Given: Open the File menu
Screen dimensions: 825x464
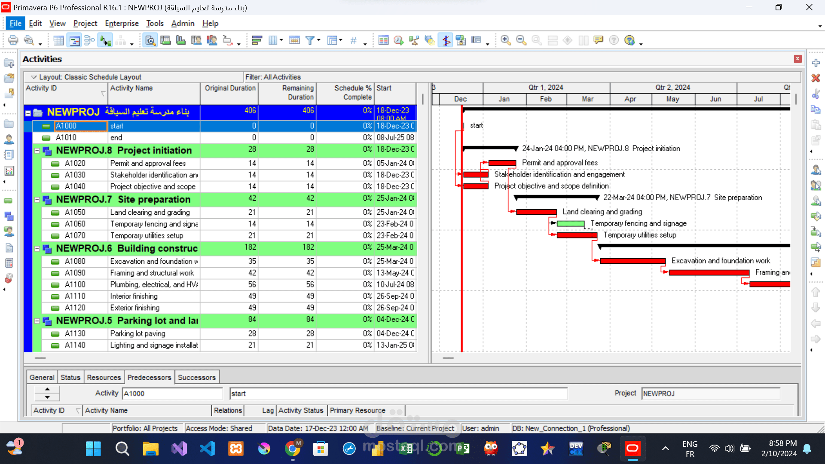Looking at the screenshot, I should (15, 24).
